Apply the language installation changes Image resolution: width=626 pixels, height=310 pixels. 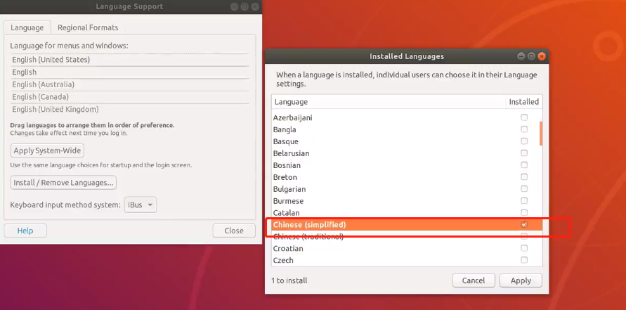521,280
